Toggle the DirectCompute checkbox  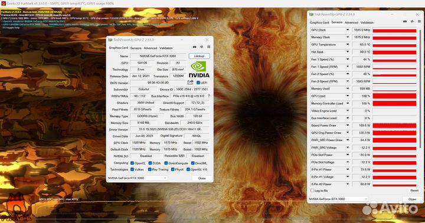166,163
